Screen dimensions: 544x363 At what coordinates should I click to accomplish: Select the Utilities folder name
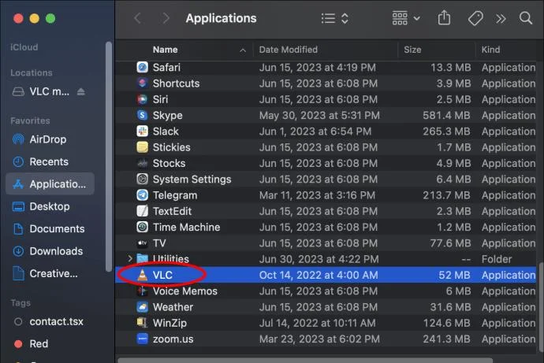point(171,259)
